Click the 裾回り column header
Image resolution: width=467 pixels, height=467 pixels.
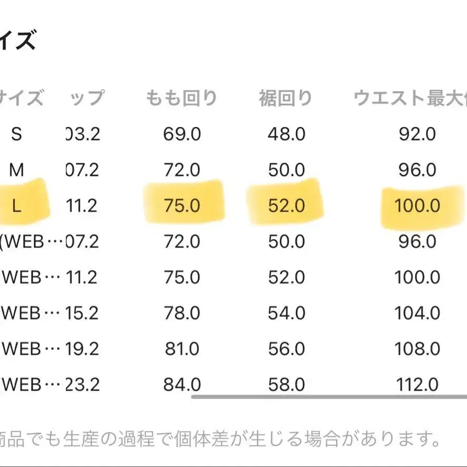[x=285, y=98]
